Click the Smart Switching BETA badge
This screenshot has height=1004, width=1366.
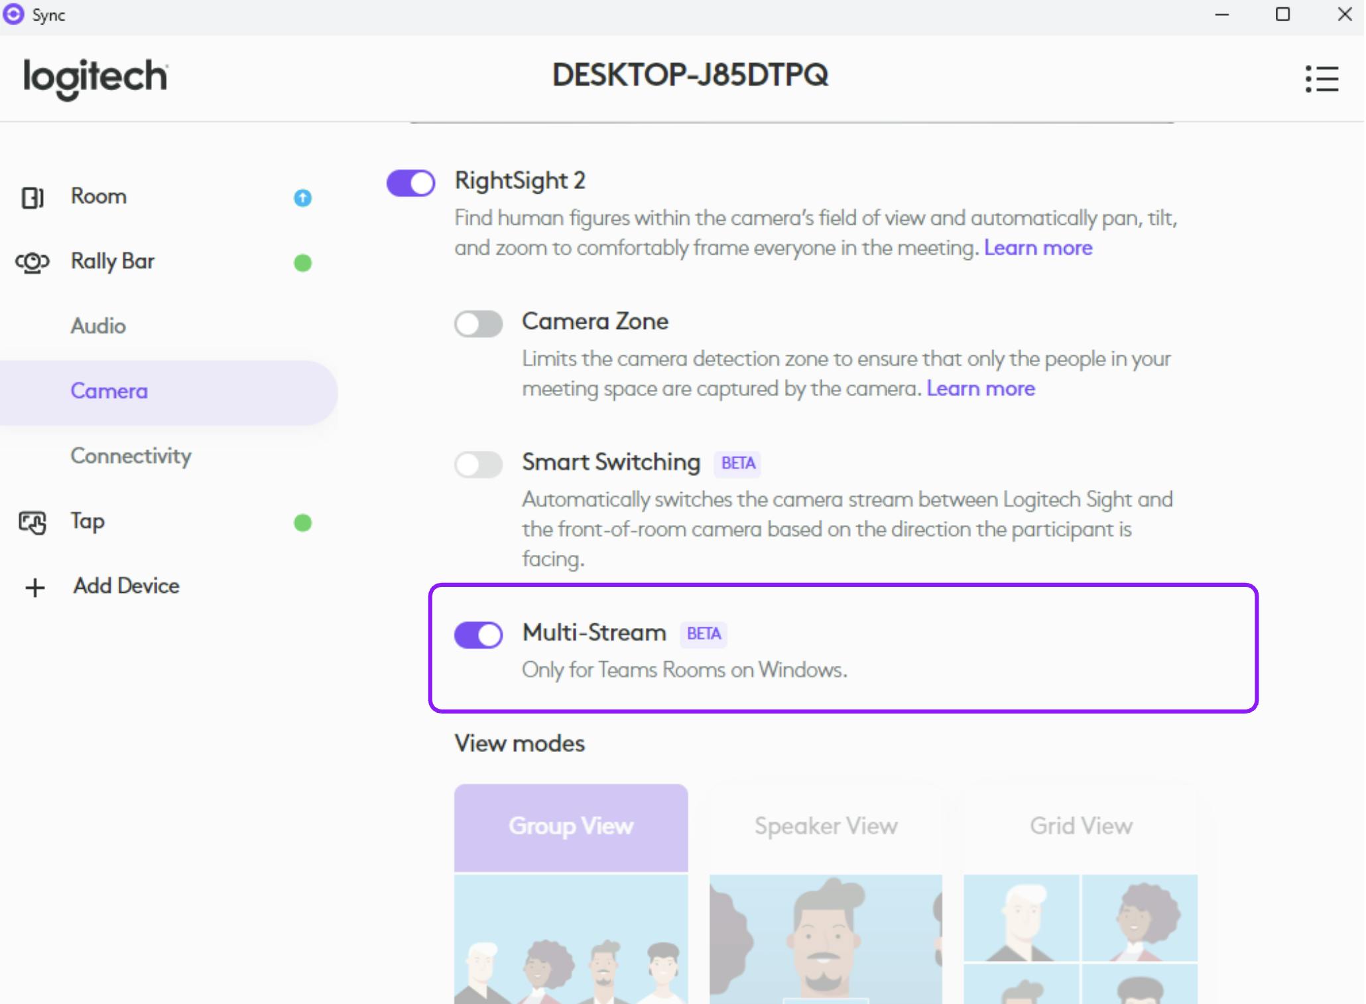point(738,463)
